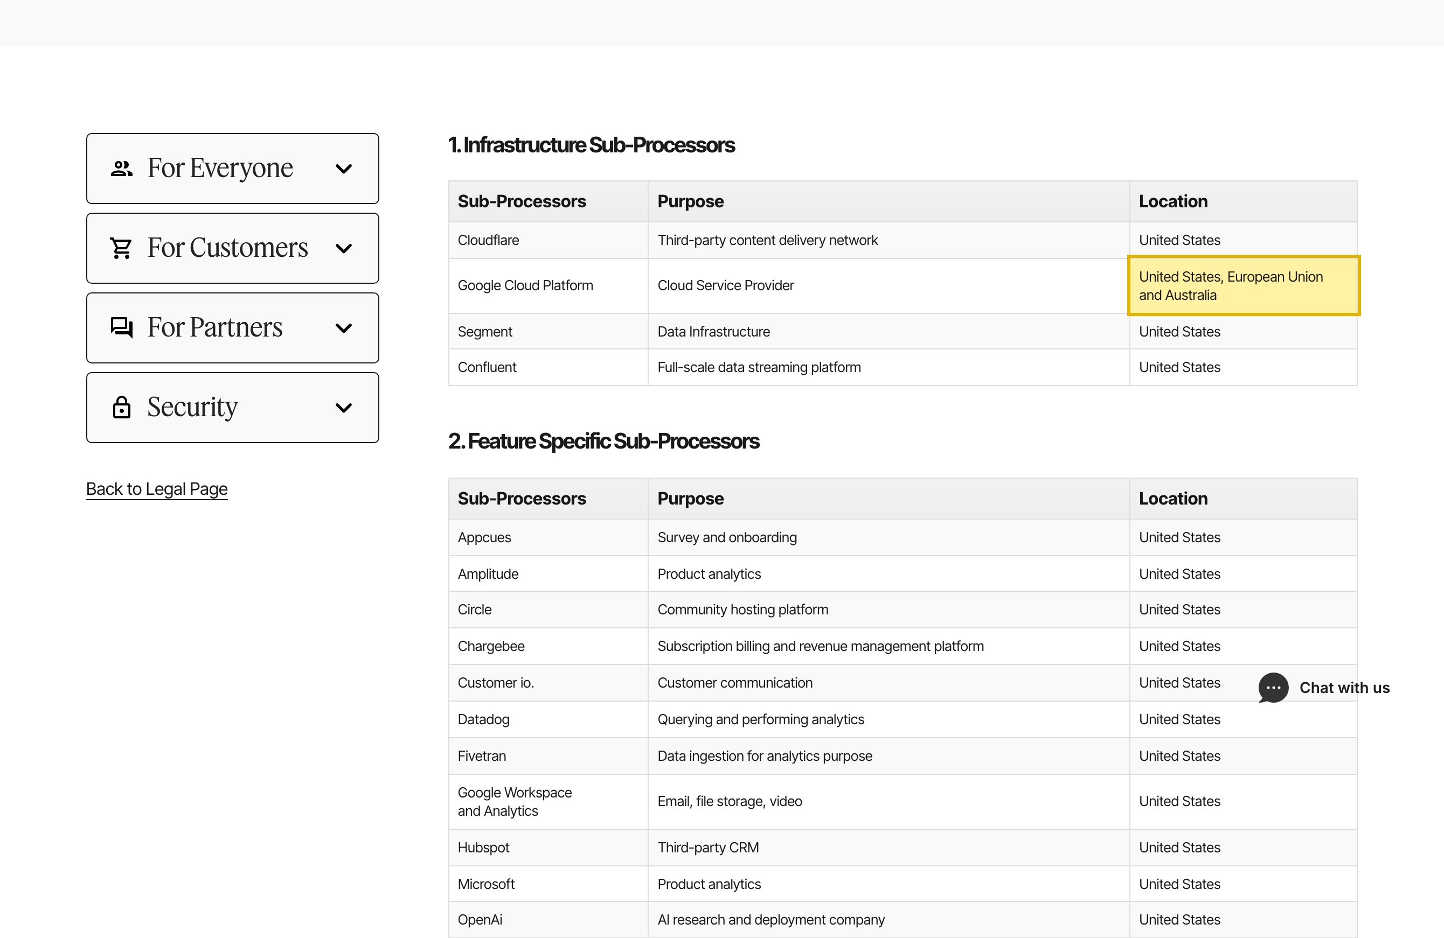Select the Segment sub-processor cell
This screenshot has width=1444, height=938.
pyautogui.click(x=549, y=332)
